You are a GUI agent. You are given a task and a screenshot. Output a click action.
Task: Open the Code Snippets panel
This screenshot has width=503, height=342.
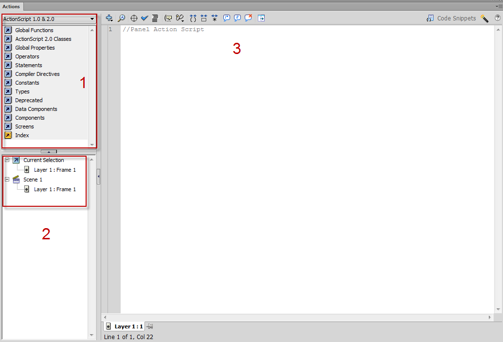[x=451, y=18]
